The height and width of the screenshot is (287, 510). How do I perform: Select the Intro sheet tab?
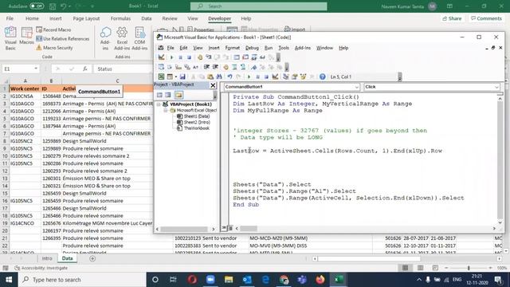click(x=47, y=258)
